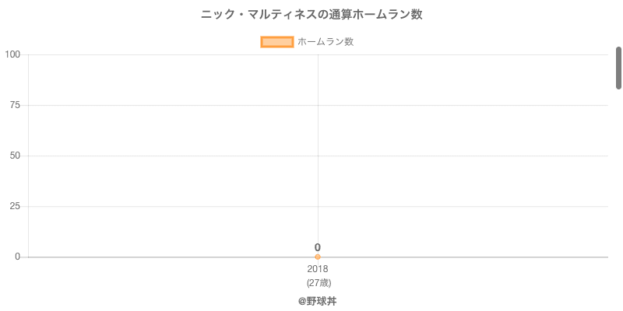Viewport: 623px width, 311px height.
Task: Click the bold 0 data label above the point
Action: point(318,247)
